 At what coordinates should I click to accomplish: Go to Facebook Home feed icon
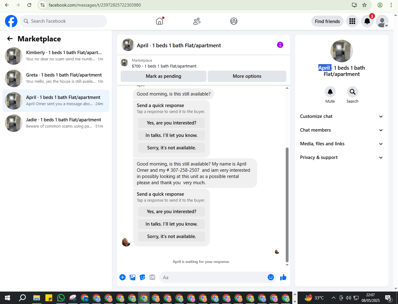160,21
